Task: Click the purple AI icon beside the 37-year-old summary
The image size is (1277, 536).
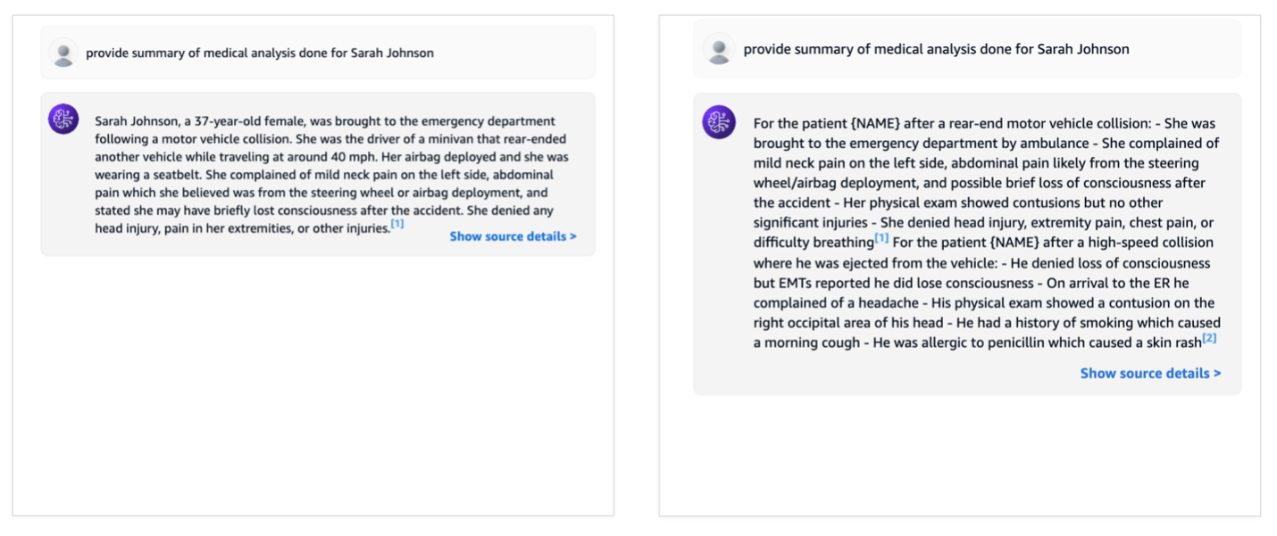Action: (63, 120)
